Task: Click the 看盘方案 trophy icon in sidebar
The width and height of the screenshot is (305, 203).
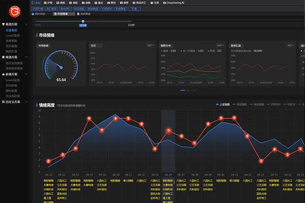Action: pos(4,24)
